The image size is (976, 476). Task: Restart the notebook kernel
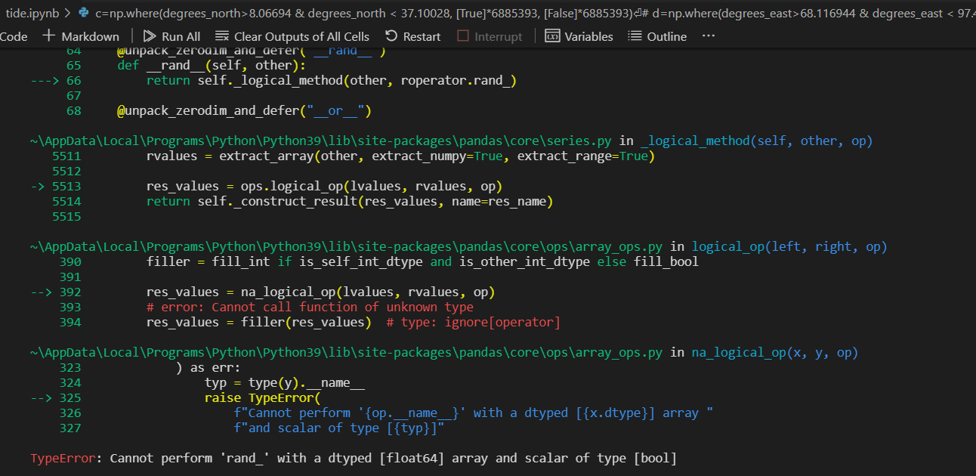click(412, 36)
